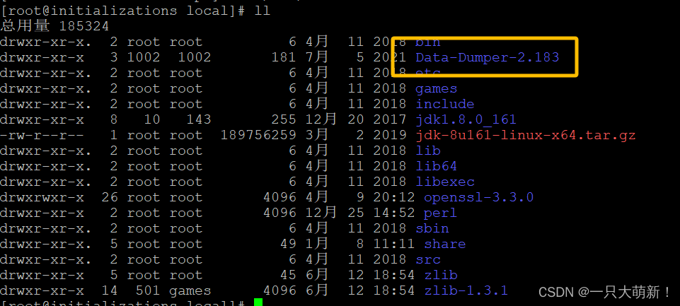The height and width of the screenshot is (306, 680).
Task: Click the games directory name in blue
Action: 437,88
